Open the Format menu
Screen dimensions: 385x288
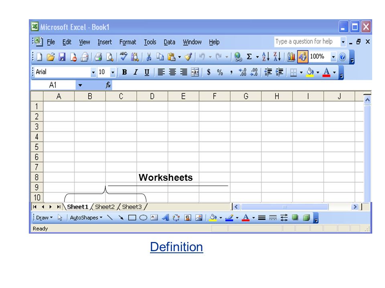pos(128,42)
